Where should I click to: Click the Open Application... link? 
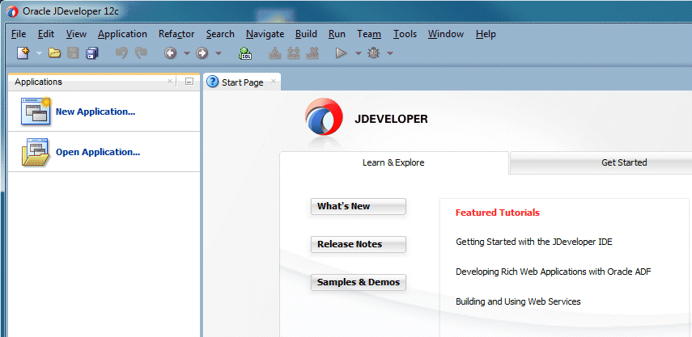point(98,153)
